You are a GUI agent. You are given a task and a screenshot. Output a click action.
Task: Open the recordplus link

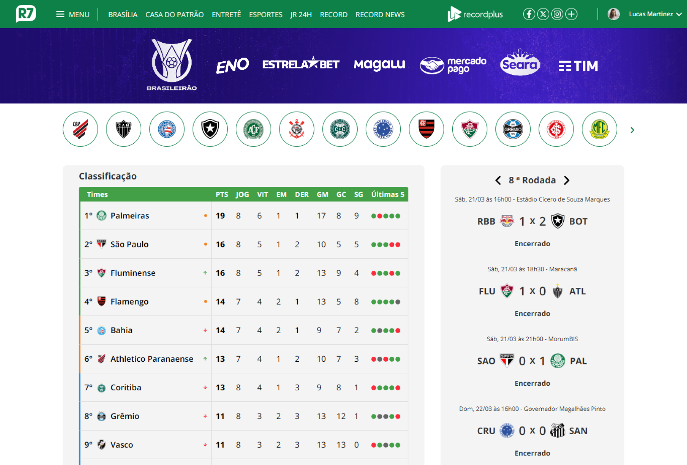tap(475, 14)
